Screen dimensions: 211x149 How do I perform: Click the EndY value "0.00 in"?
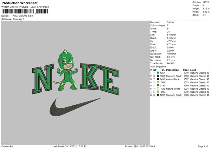point(171,51)
